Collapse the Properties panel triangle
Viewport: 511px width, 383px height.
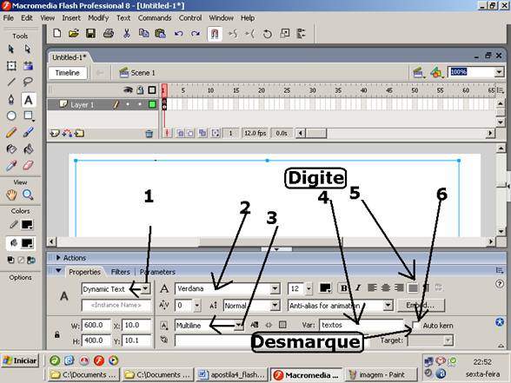click(58, 271)
